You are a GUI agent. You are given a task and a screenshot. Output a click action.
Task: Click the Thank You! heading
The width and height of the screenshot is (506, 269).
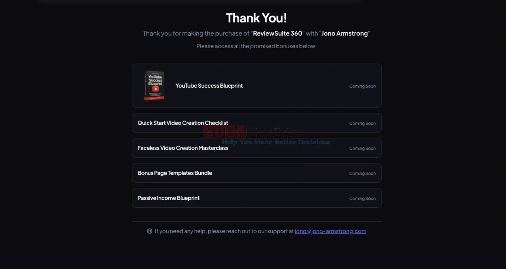(x=256, y=18)
